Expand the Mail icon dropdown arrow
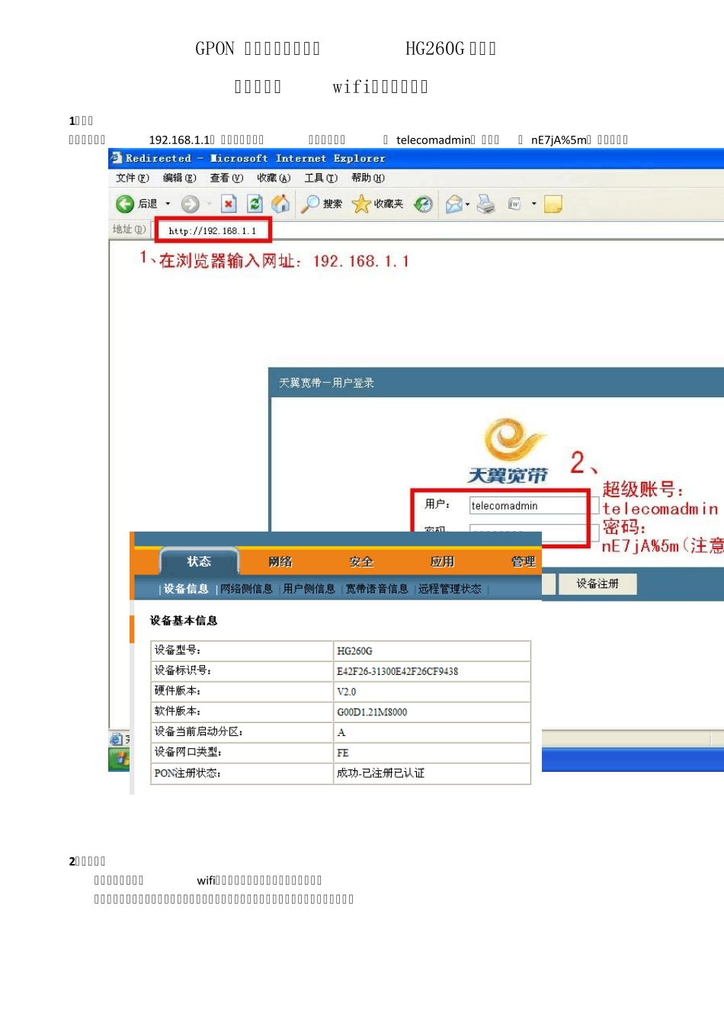 coord(468,204)
